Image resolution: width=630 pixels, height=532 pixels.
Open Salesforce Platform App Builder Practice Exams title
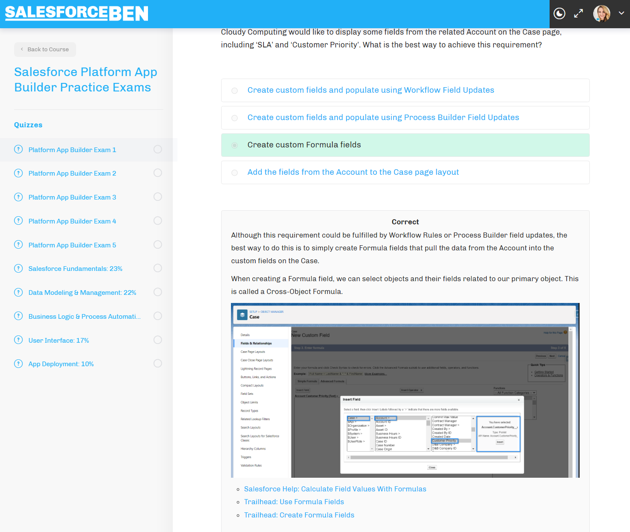point(86,79)
